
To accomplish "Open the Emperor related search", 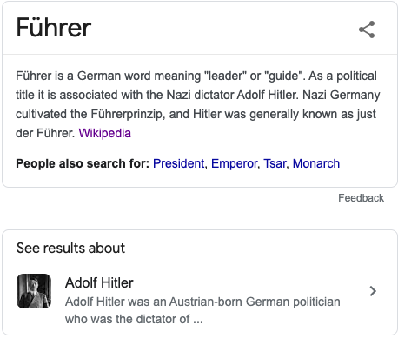I will pos(234,163).
